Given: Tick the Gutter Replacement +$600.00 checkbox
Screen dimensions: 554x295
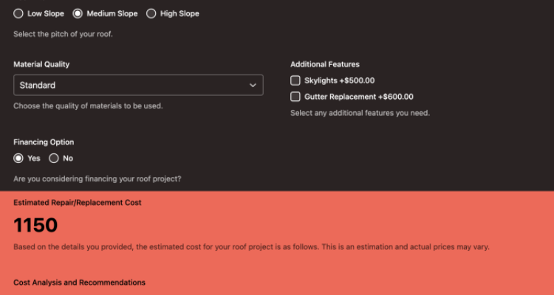Looking at the screenshot, I should tap(295, 97).
